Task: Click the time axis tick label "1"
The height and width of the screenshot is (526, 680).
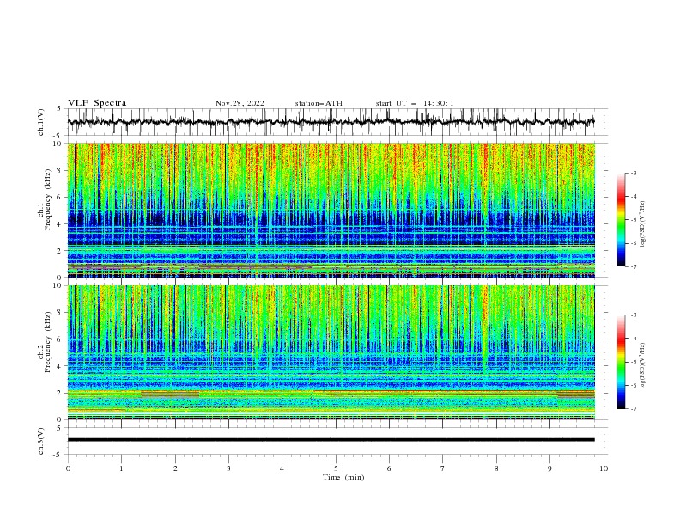Action: point(121,468)
